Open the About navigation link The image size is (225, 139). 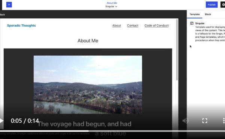click(116, 26)
